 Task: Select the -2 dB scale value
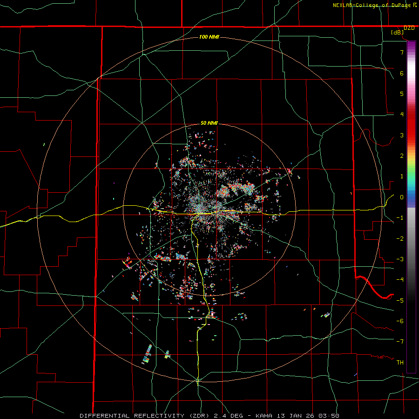click(x=400, y=239)
